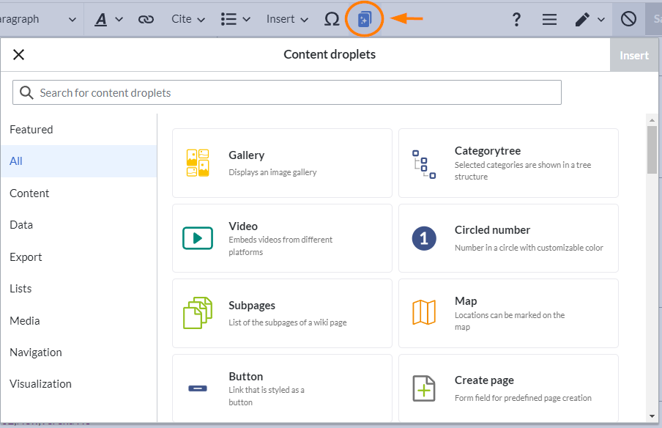Select the Gallery droplet
The height and width of the screenshot is (428, 662).
click(282, 163)
